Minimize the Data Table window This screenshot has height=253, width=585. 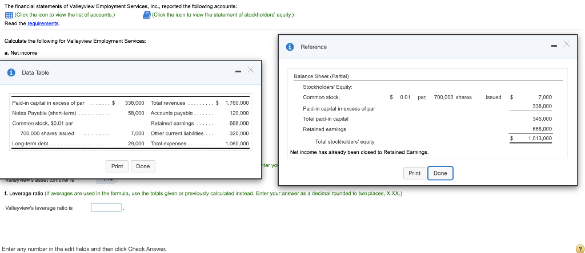tap(238, 71)
